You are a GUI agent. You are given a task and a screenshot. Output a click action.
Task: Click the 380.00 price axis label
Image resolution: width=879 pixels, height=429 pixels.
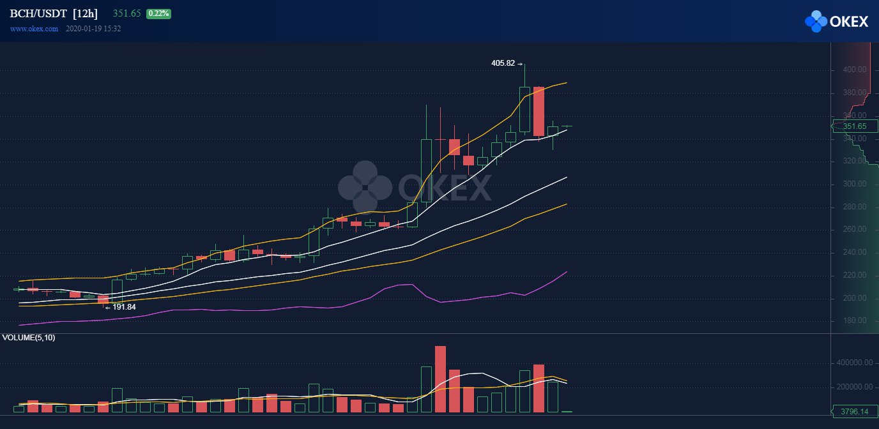point(855,93)
